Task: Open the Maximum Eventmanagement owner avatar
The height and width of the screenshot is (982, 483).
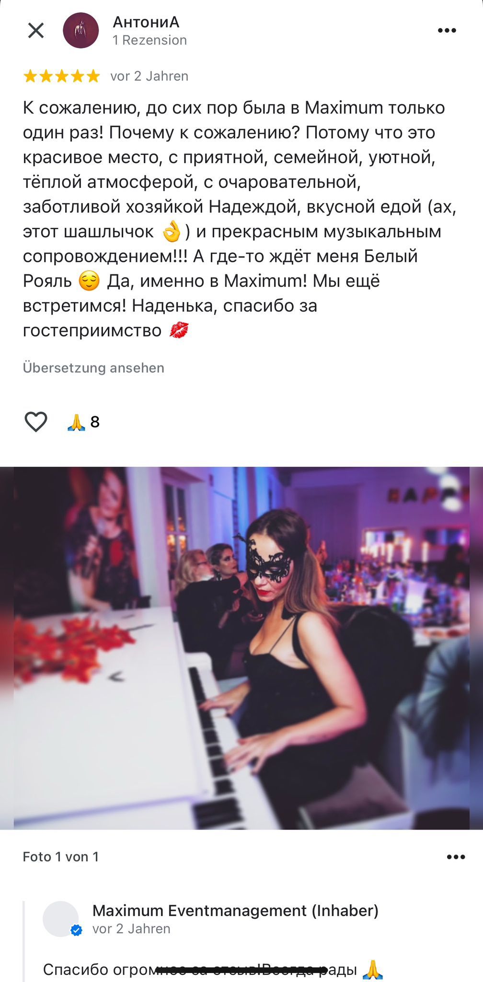Action: [61, 919]
